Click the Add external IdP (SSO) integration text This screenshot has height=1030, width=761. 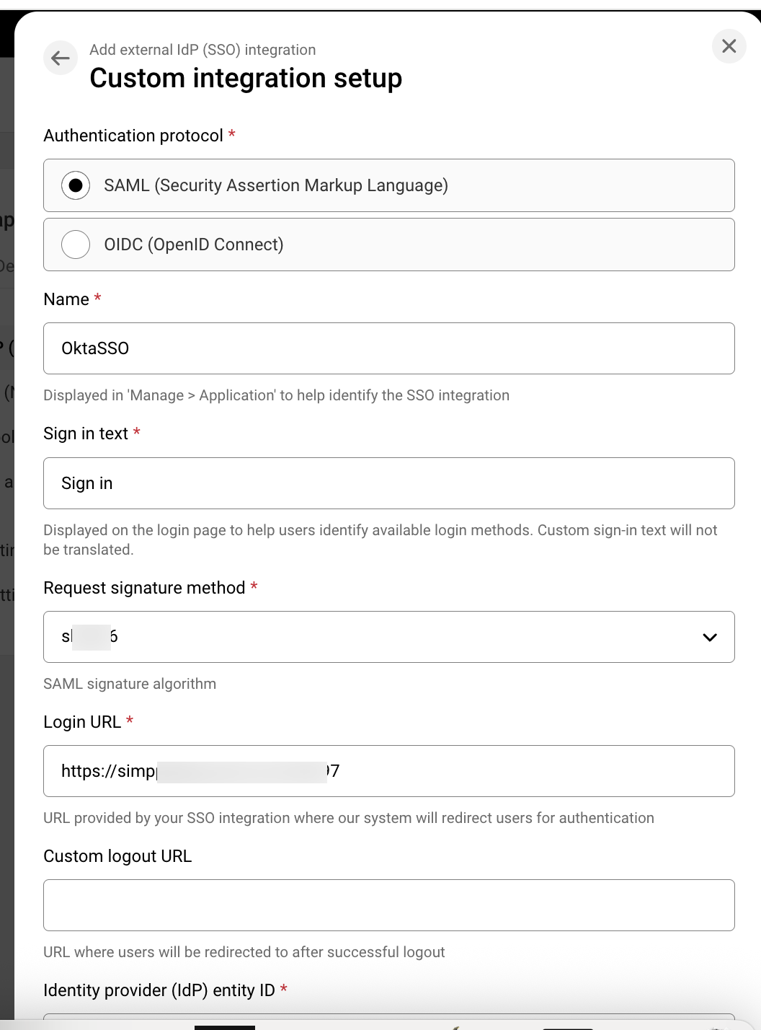pyautogui.click(x=203, y=50)
